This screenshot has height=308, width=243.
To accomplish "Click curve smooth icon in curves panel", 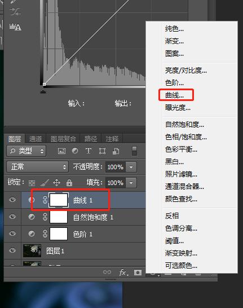I will coord(16,12).
